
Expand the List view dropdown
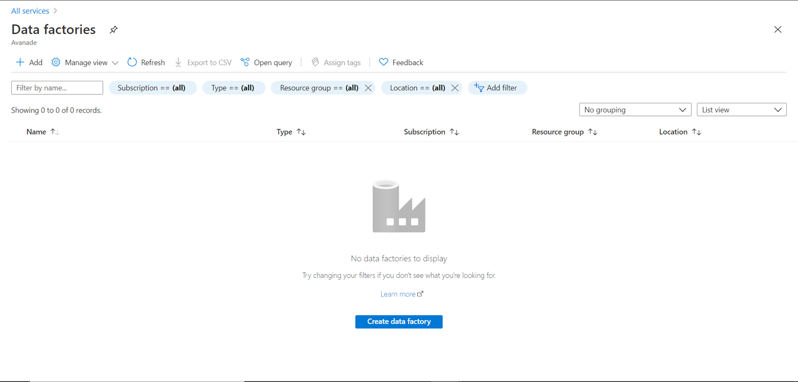[742, 110]
